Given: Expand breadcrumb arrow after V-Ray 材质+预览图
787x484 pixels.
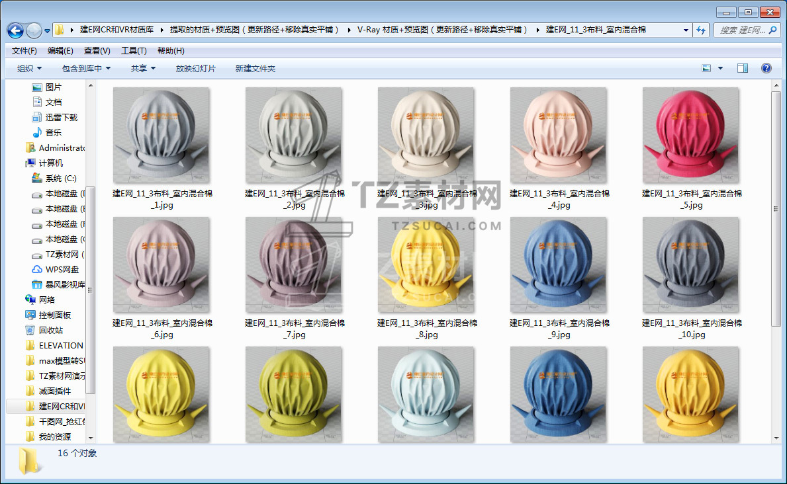Looking at the screenshot, I should pos(537,30).
